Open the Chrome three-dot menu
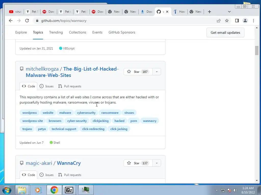261x195 pixels. click(x=253, y=21)
